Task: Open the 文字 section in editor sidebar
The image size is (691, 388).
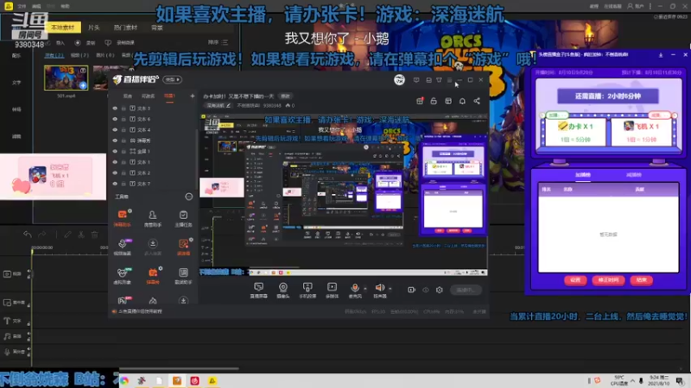Action: [x=16, y=82]
